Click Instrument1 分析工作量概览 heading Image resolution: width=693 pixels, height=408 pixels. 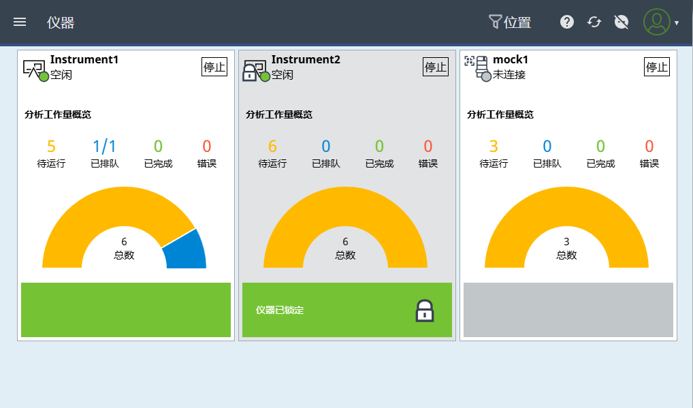tap(58, 114)
